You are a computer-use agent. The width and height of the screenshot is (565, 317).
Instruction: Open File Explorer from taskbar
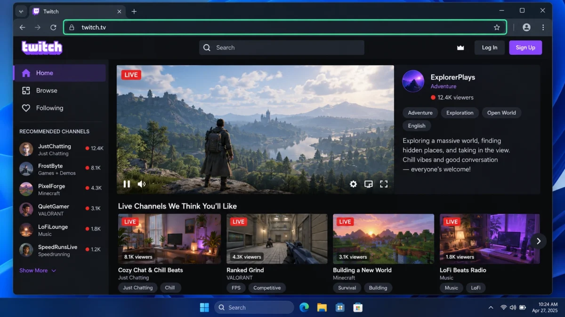[322, 308]
